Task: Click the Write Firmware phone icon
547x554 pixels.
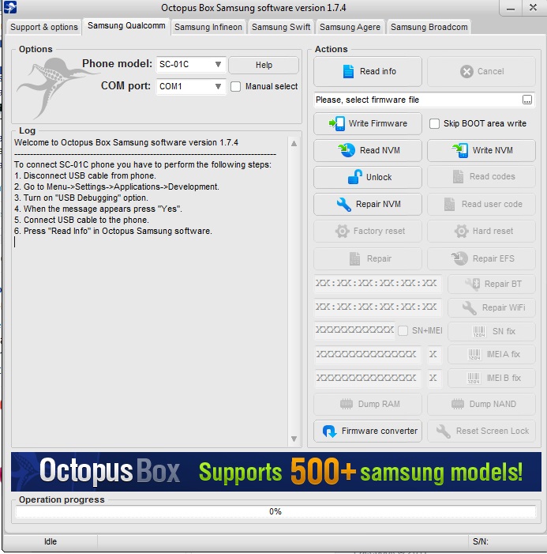Action: pos(337,123)
